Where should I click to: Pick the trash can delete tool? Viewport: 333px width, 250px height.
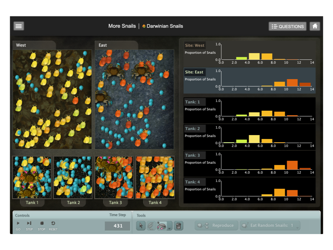pos(178,226)
